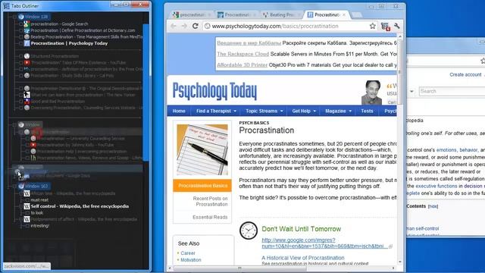
Task: Click the YouTube favicon of Tales Of Mere Existence
Action: 27,62
